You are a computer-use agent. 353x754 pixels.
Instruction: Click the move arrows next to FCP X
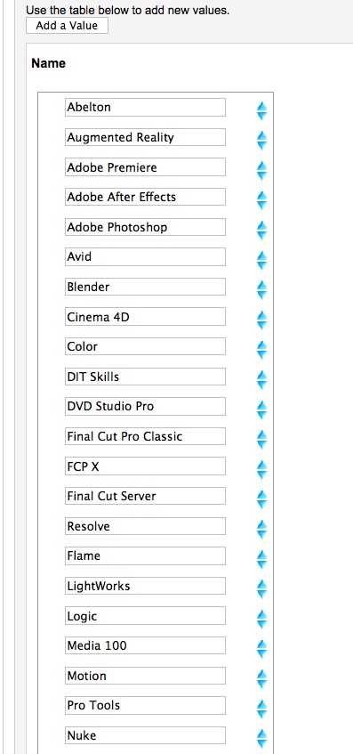(x=261, y=469)
